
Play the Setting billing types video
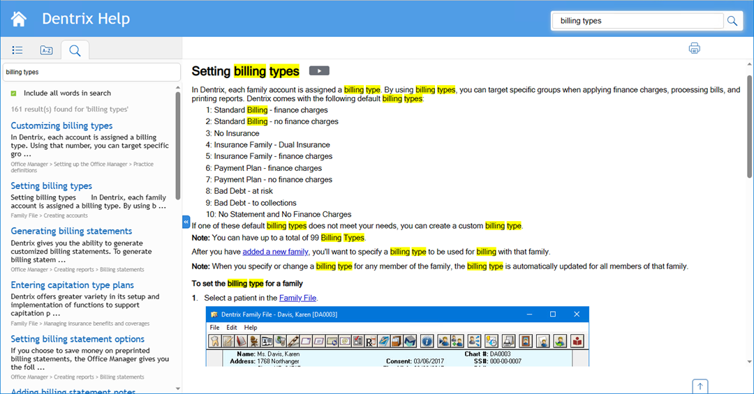[319, 70]
